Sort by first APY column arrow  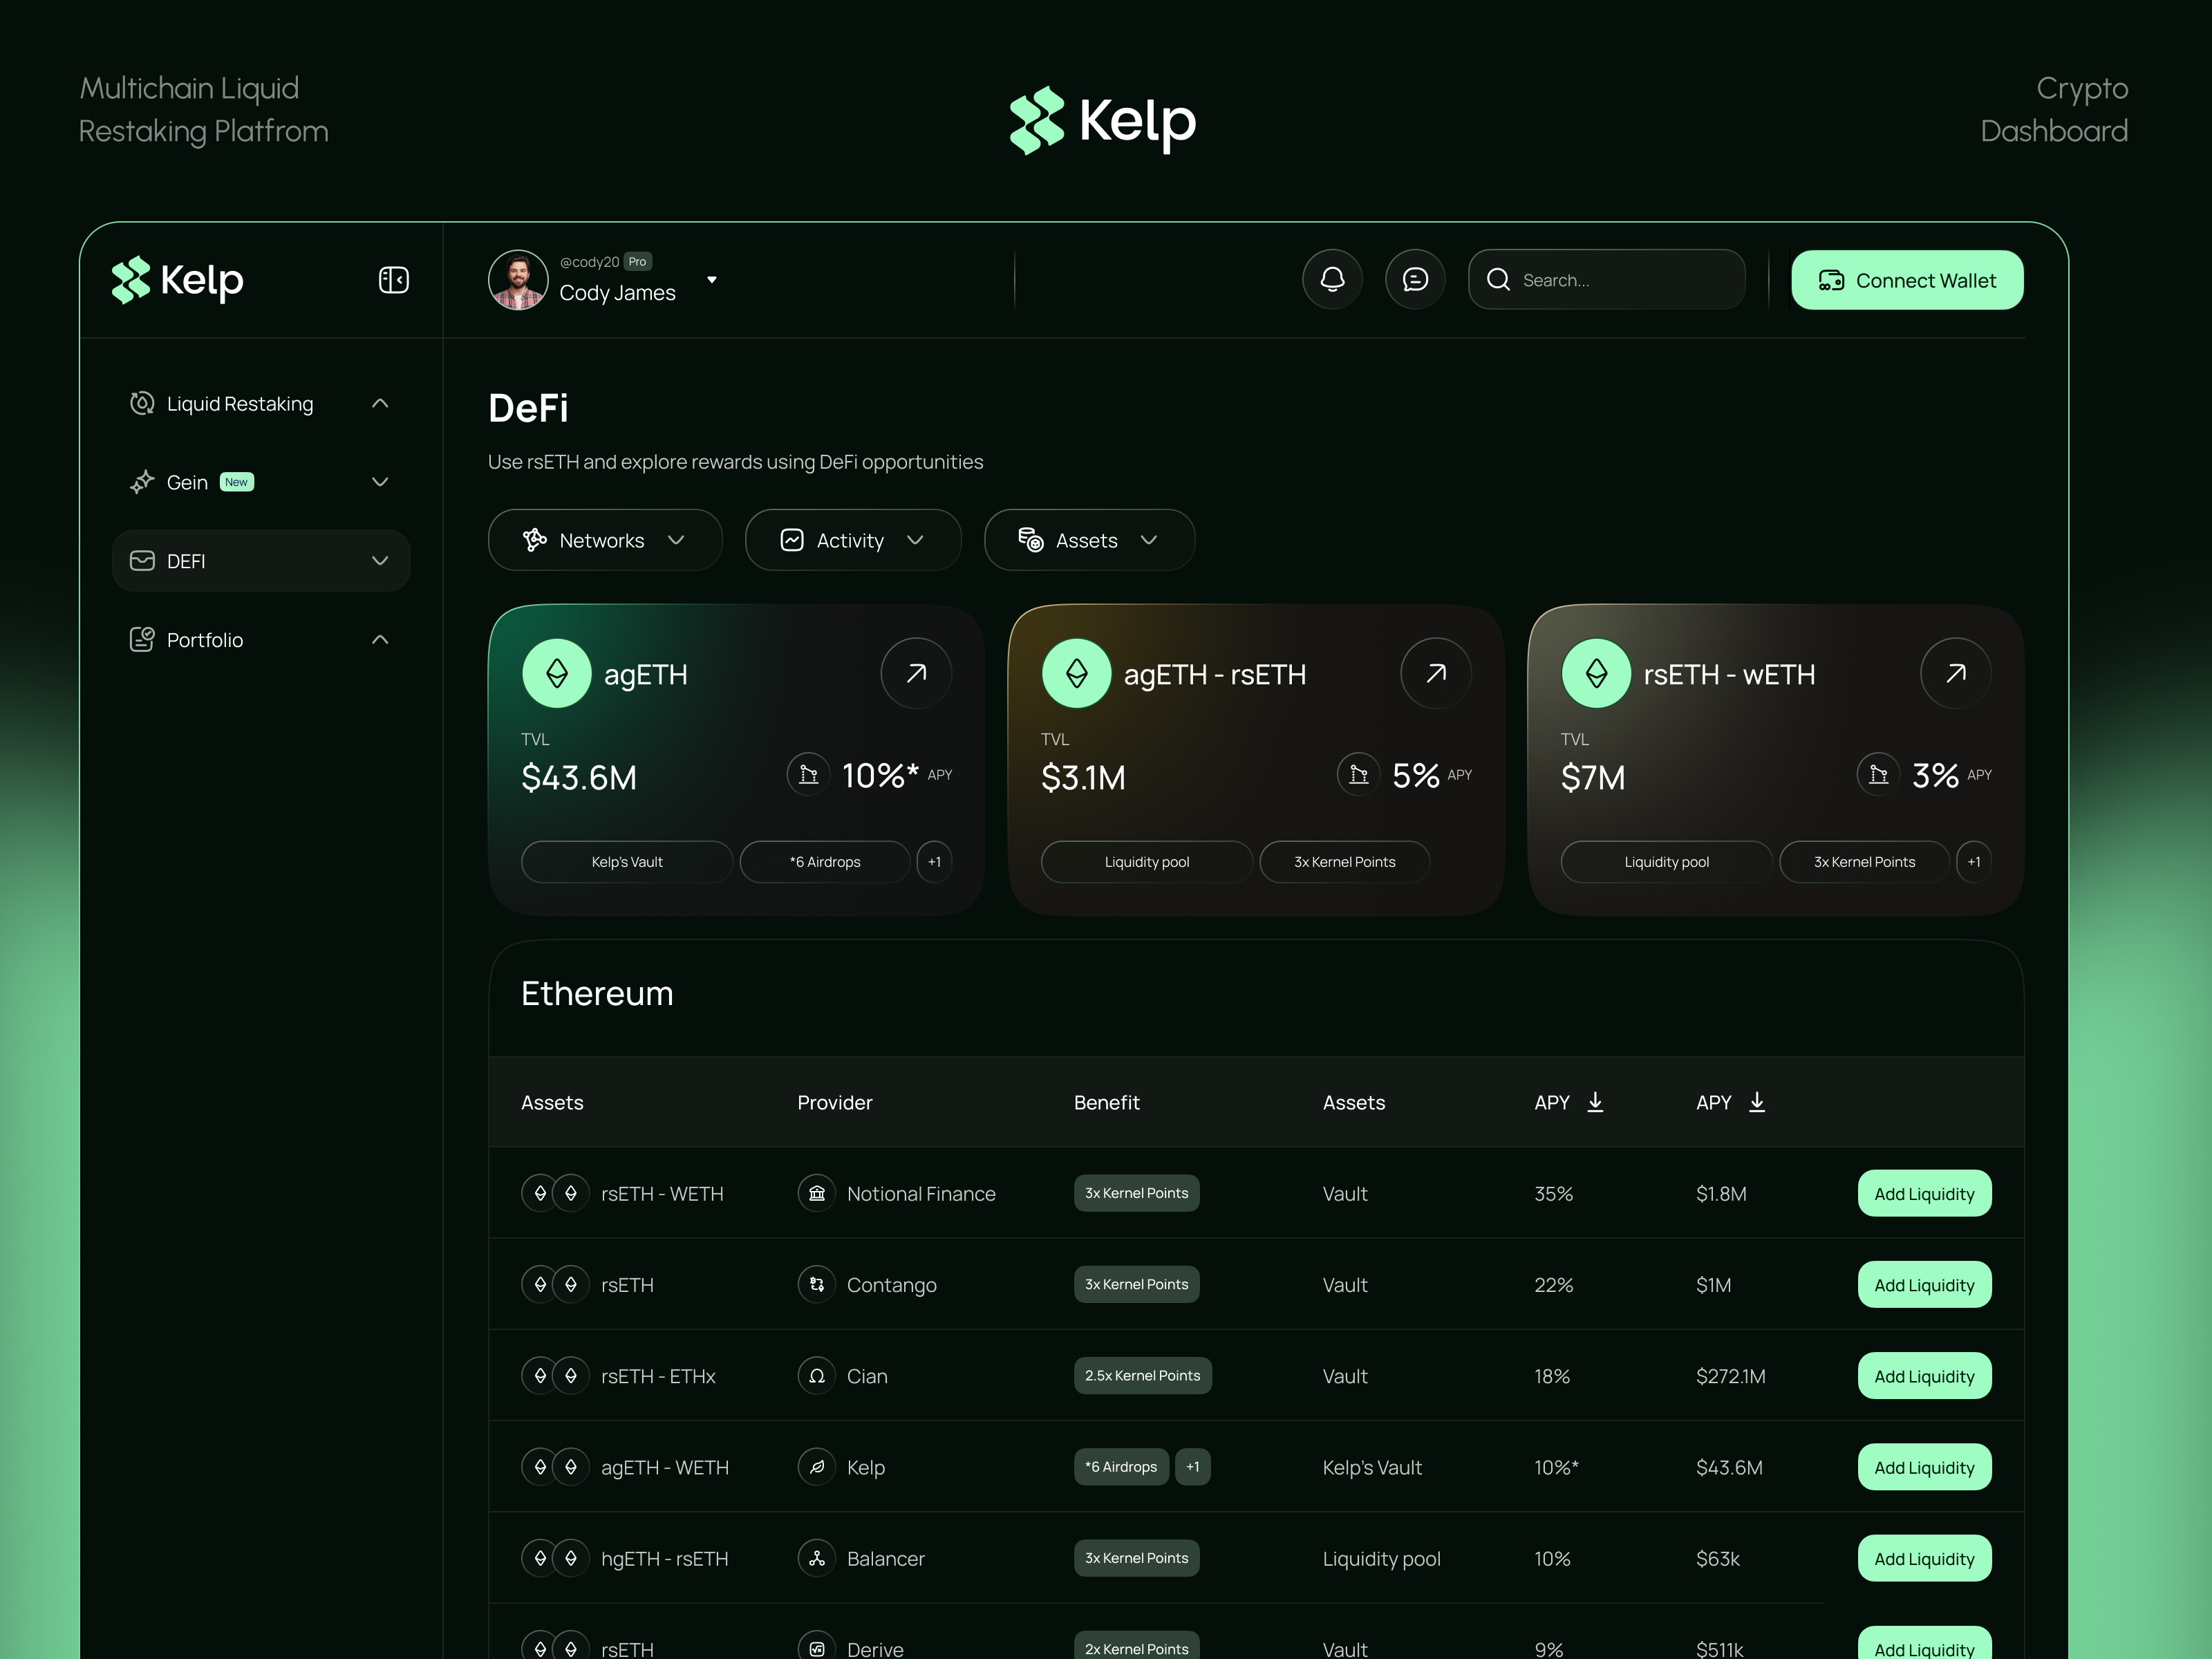click(1595, 1102)
